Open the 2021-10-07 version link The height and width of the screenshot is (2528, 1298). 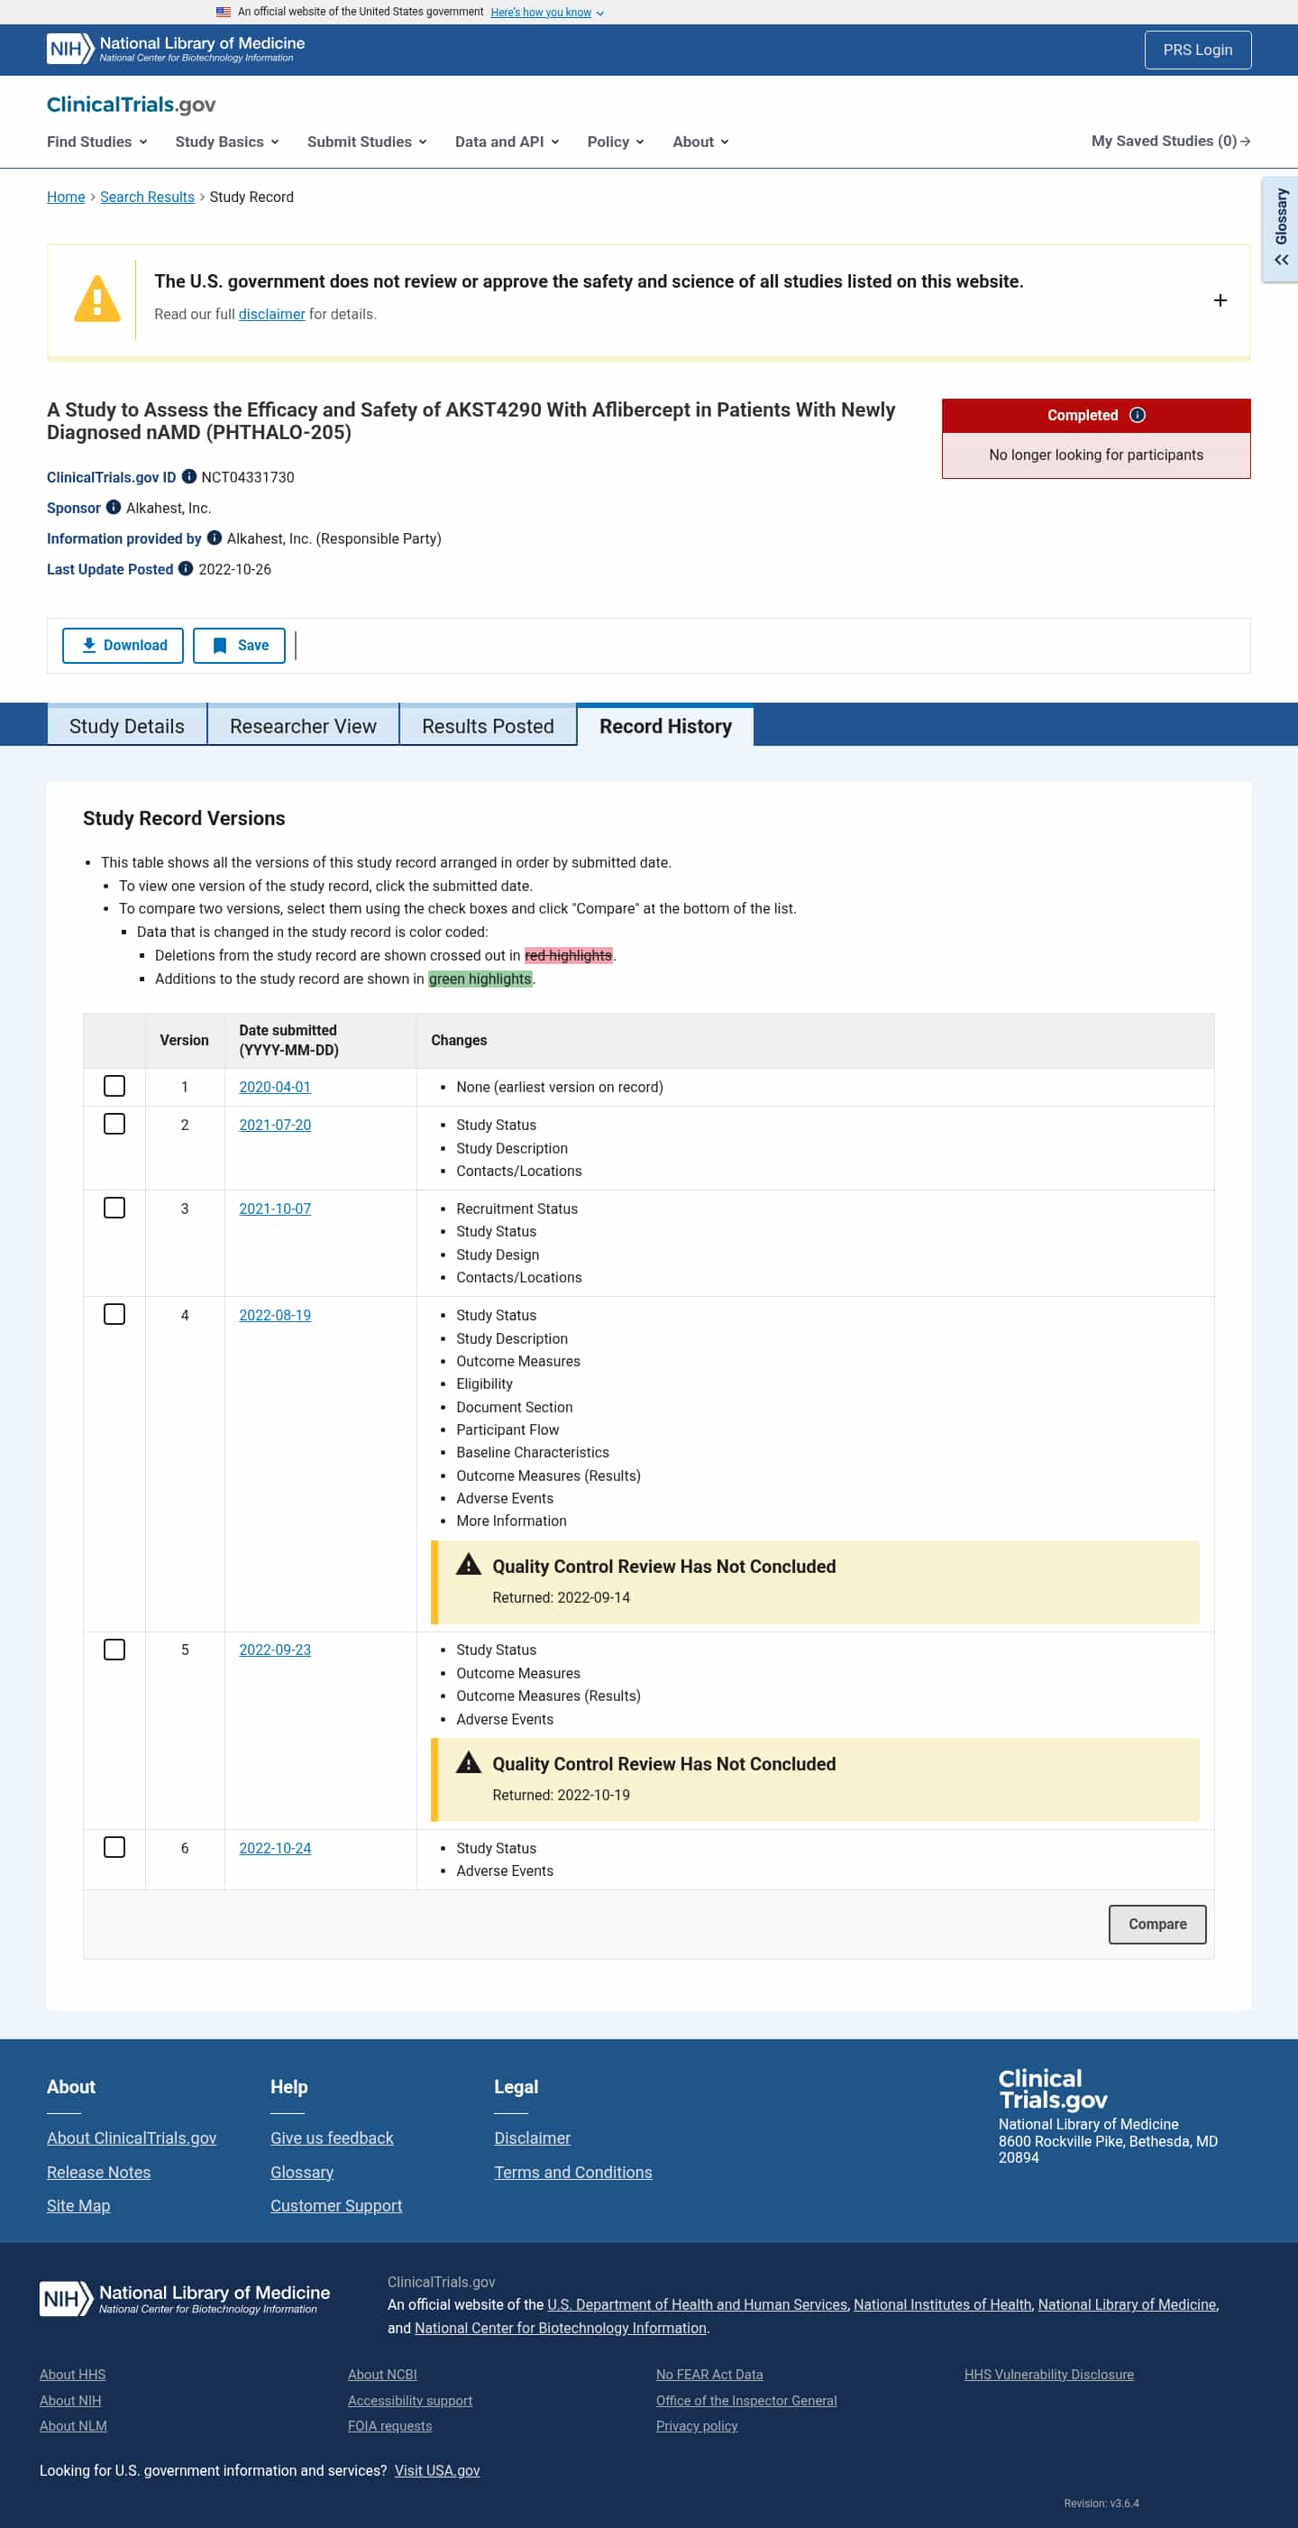point(275,1208)
